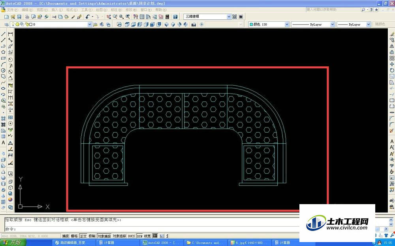The height and width of the screenshot is (246, 395).
Task: Select the Linear dimension tool
Action: (x=10, y=34)
